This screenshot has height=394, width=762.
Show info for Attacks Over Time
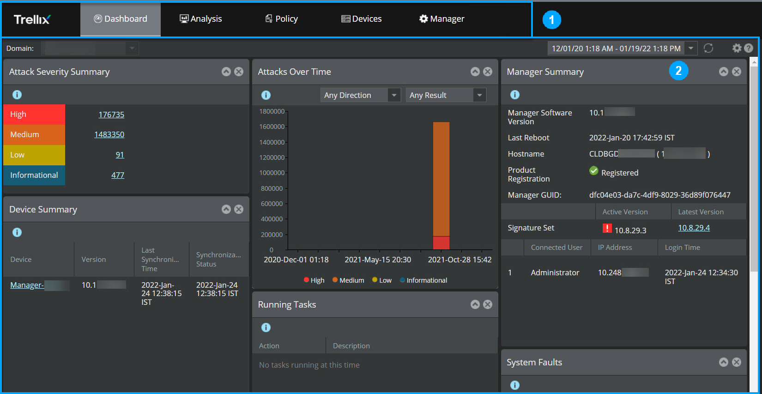point(266,95)
